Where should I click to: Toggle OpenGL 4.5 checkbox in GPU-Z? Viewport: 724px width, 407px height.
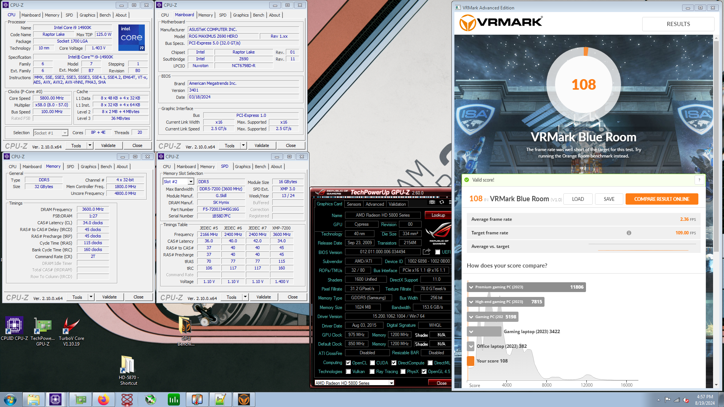(x=424, y=372)
